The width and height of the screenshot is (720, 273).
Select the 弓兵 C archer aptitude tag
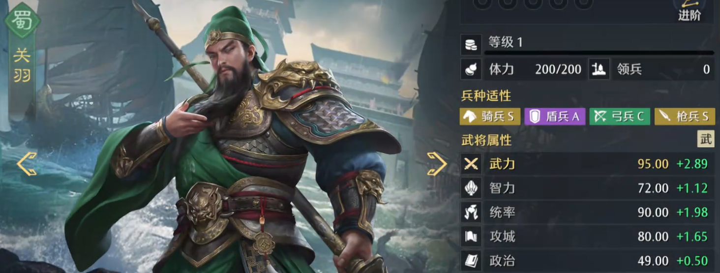(x=620, y=116)
